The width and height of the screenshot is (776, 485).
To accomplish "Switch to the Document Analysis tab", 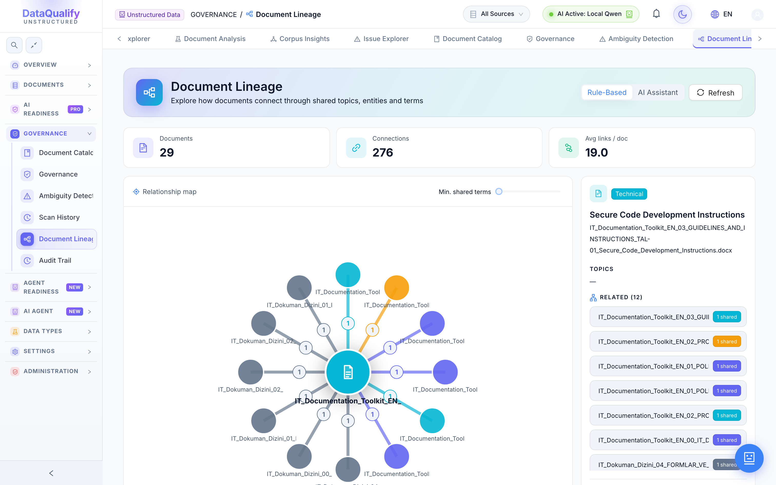I will click(x=210, y=39).
